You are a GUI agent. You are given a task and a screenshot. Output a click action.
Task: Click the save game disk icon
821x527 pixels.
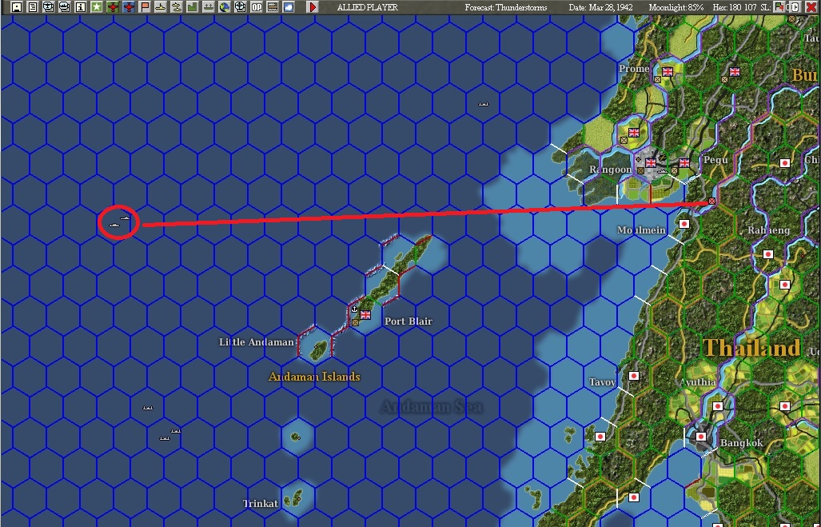[17, 7]
